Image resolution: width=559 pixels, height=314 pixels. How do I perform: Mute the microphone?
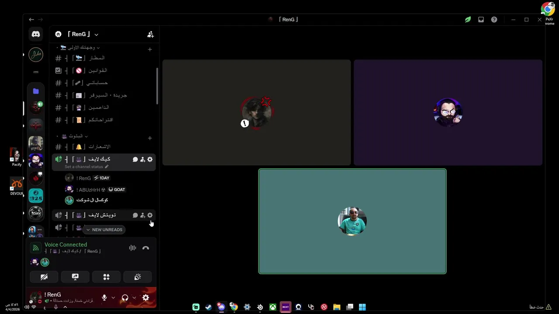104,298
